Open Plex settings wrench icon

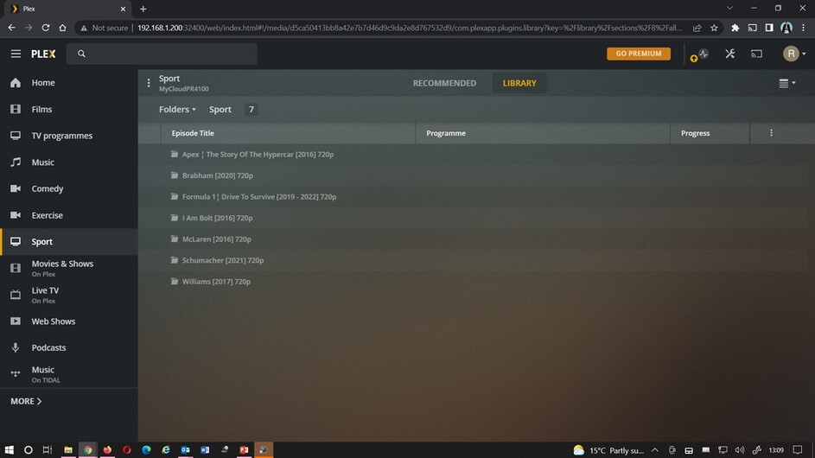729,54
